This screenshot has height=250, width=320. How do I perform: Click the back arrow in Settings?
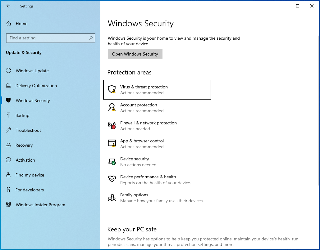click(x=8, y=6)
